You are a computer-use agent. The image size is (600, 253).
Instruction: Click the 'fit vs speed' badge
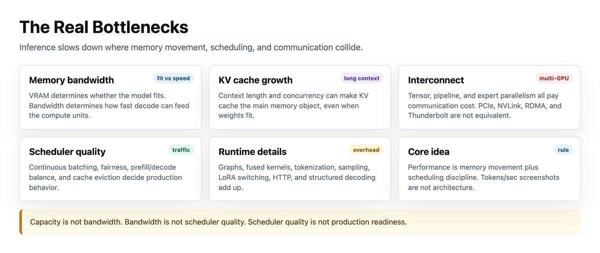pos(173,78)
